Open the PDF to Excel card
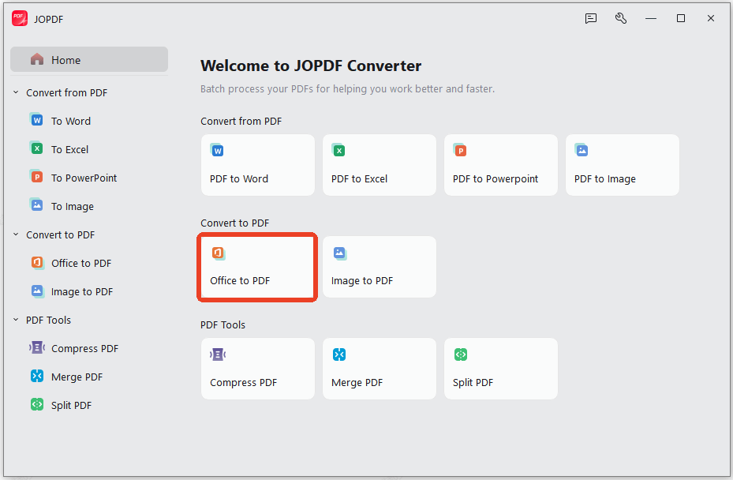Viewport: 733px width, 480px height. click(380, 165)
